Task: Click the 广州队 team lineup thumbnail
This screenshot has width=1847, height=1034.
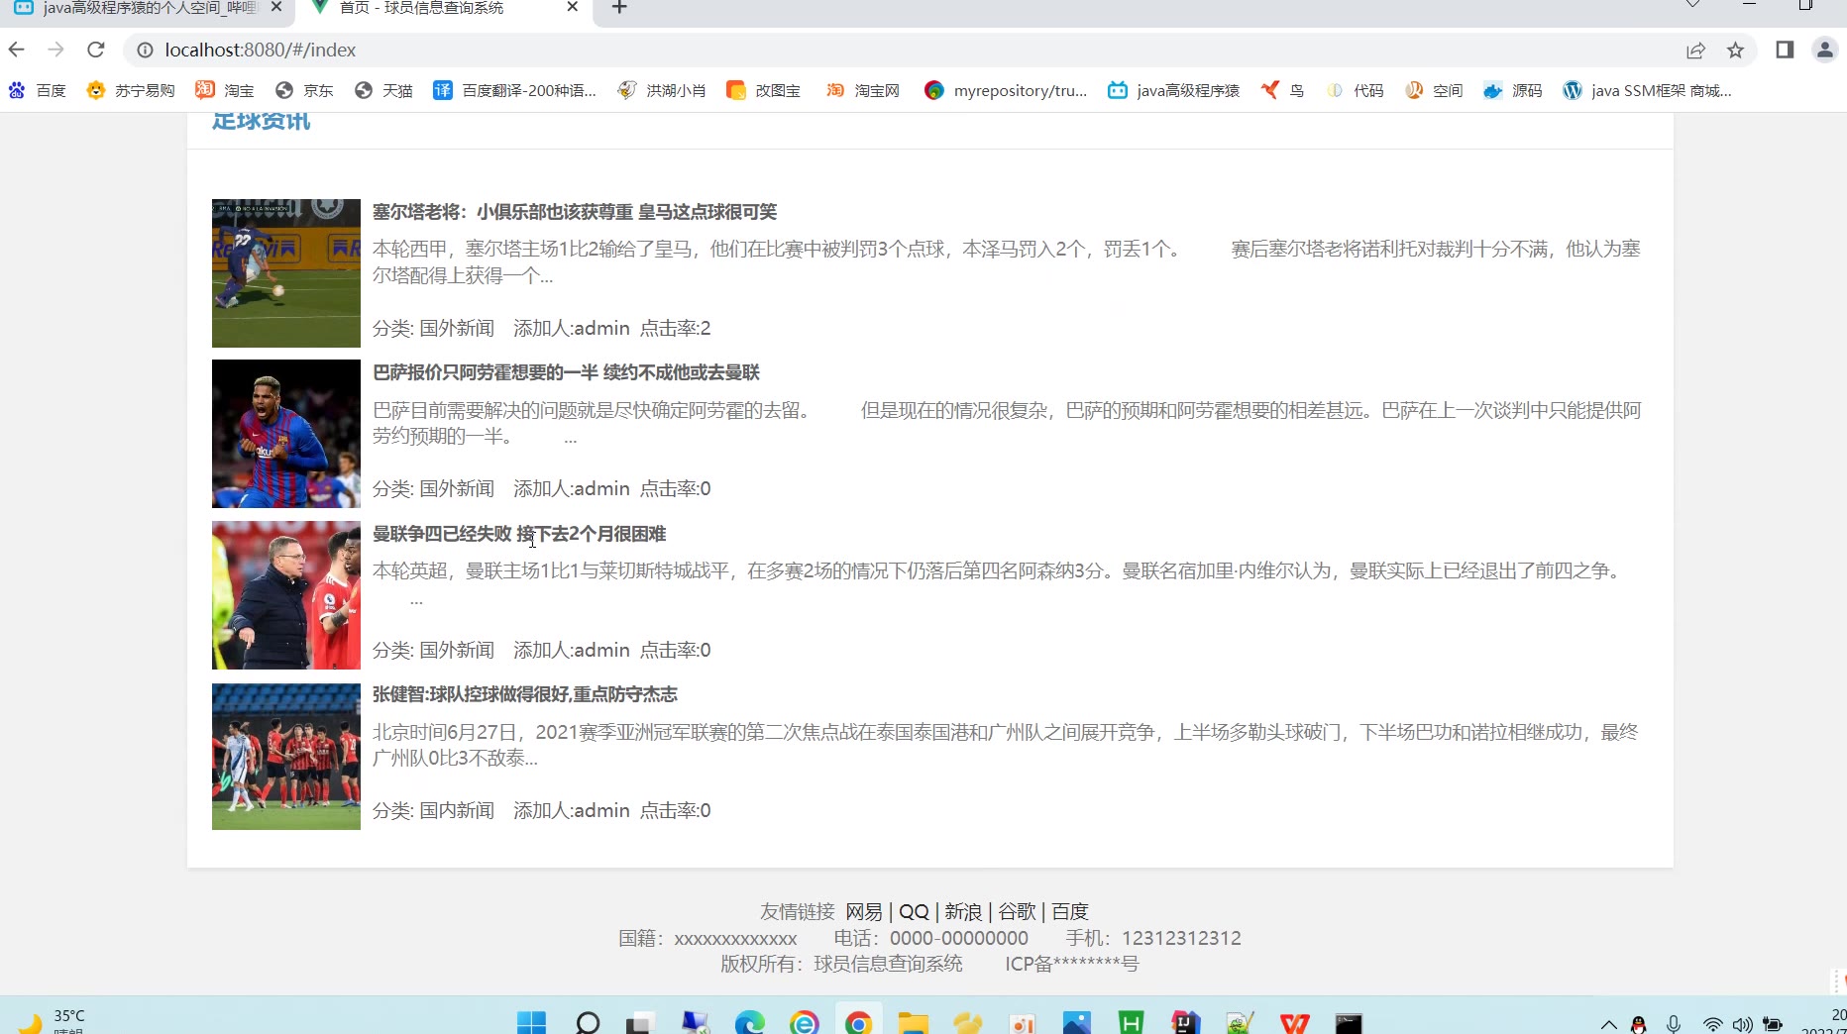Action: point(286,756)
